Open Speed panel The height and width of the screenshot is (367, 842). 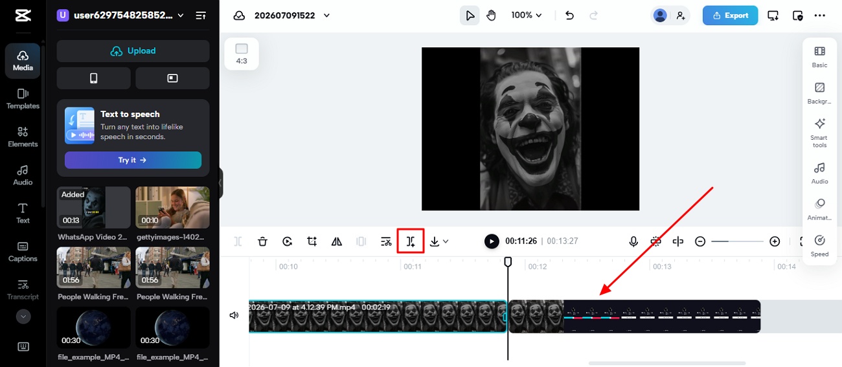coord(819,246)
